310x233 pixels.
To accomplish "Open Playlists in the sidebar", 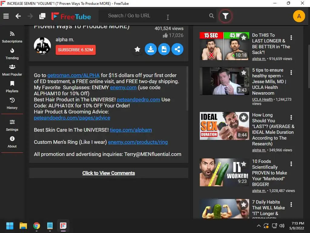I will click(x=12, y=87).
